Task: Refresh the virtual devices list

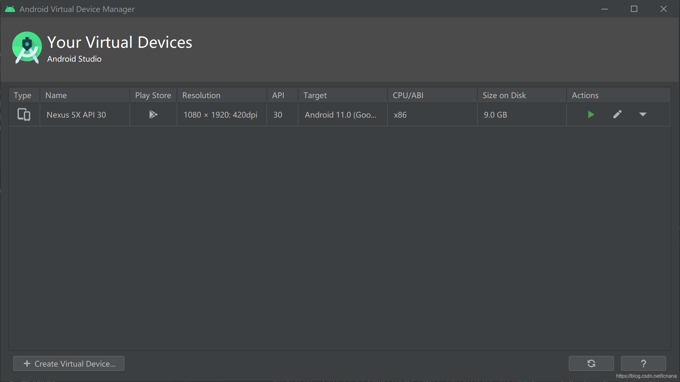Action: coord(591,363)
